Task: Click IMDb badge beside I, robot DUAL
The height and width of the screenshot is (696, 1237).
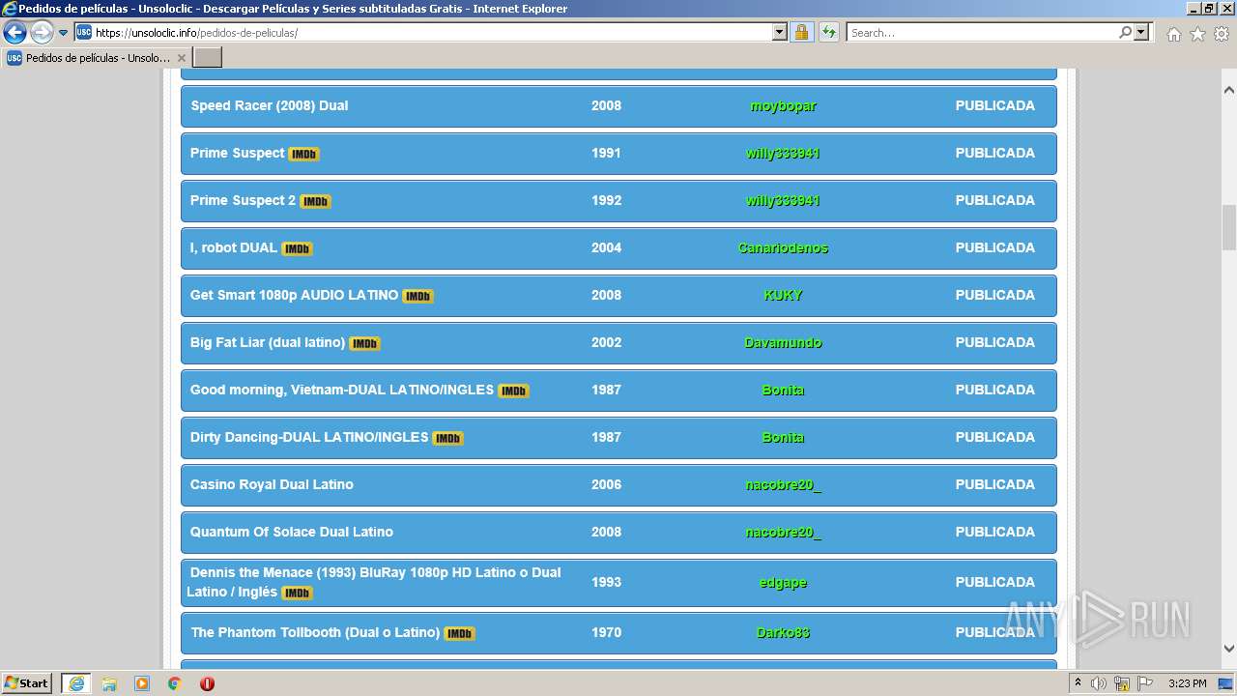Action: (297, 248)
